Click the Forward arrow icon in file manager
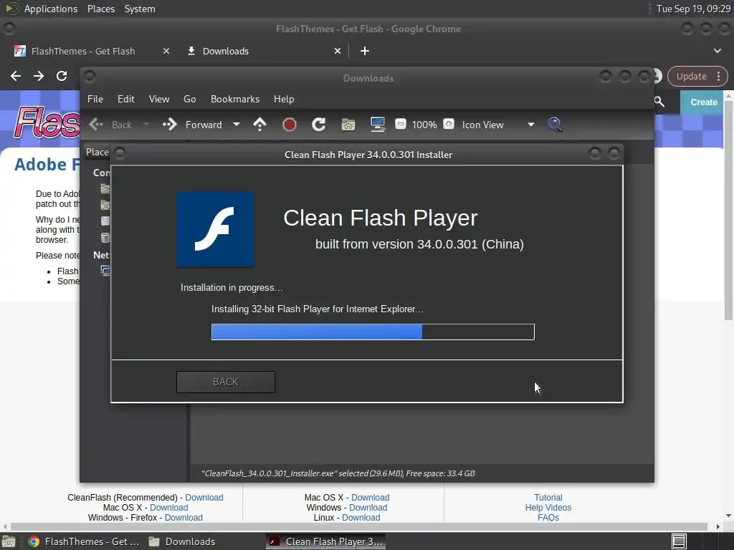Image resolution: width=734 pixels, height=550 pixels. coord(169,125)
